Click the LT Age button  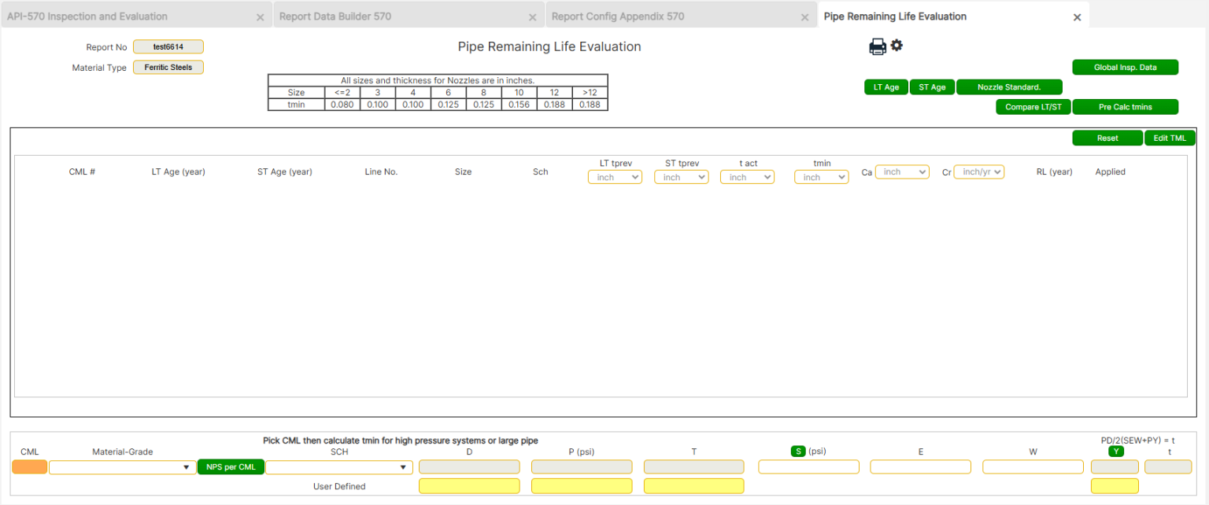tap(885, 87)
